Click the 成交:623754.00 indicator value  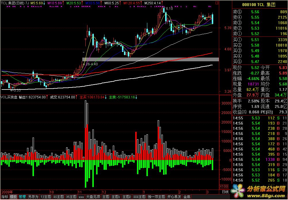[62, 97]
